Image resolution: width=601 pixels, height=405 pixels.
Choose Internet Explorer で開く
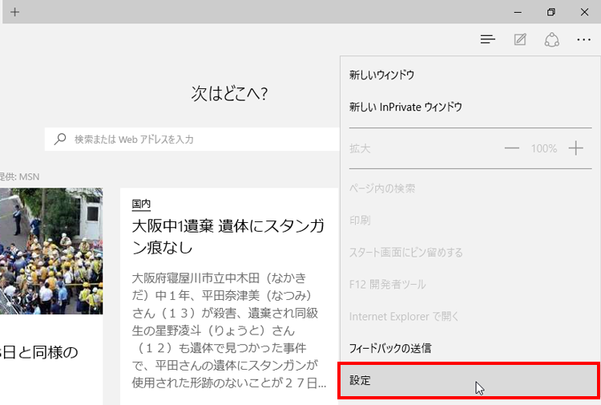(405, 316)
